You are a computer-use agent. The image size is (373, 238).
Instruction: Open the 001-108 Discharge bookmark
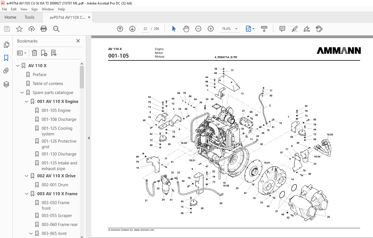59,119
